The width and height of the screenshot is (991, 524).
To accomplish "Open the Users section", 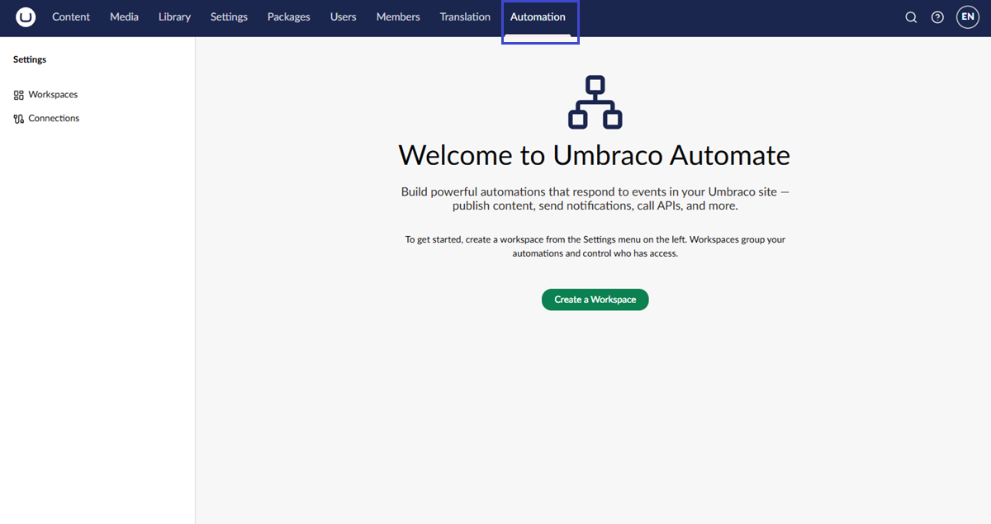I will (344, 17).
